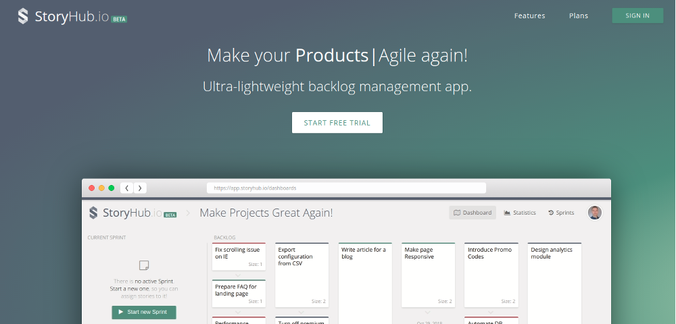Click the forward arrow in mockup browser
The height and width of the screenshot is (324, 676).
(x=140, y=188)
